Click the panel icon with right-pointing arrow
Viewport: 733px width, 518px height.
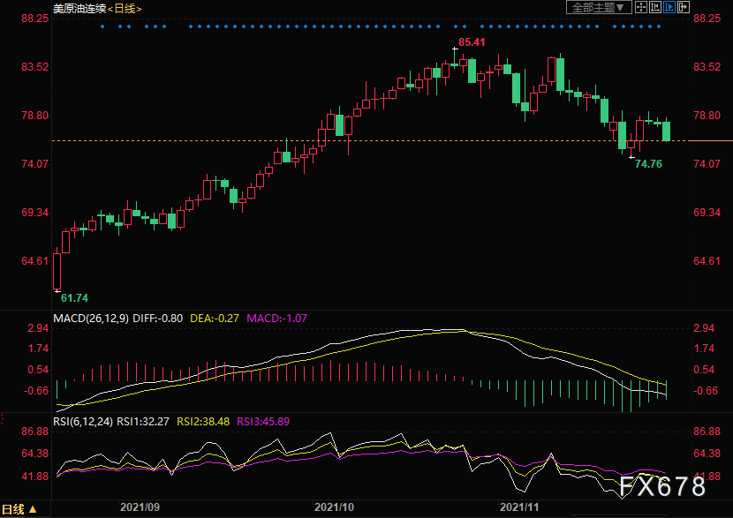[x=683, y=7]
